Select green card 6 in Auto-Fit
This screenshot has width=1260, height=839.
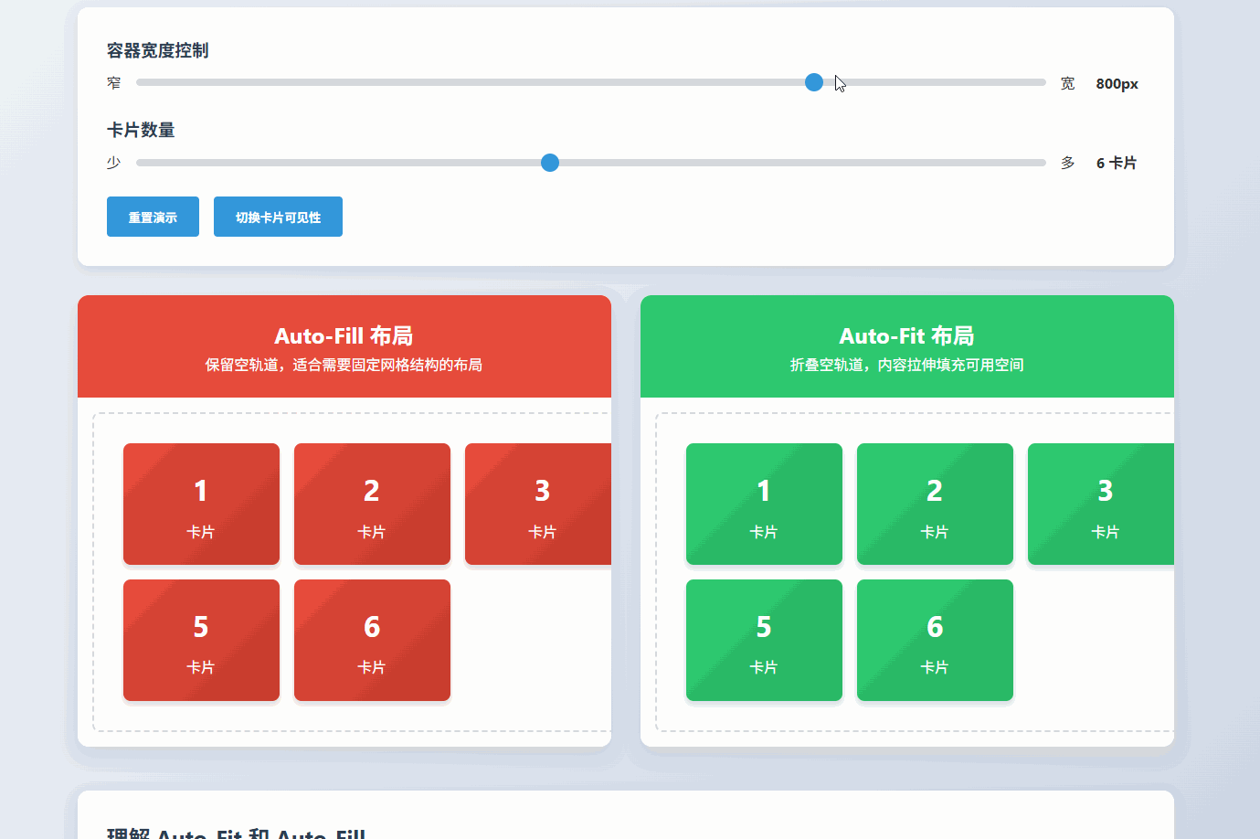[x=935, y=640]
